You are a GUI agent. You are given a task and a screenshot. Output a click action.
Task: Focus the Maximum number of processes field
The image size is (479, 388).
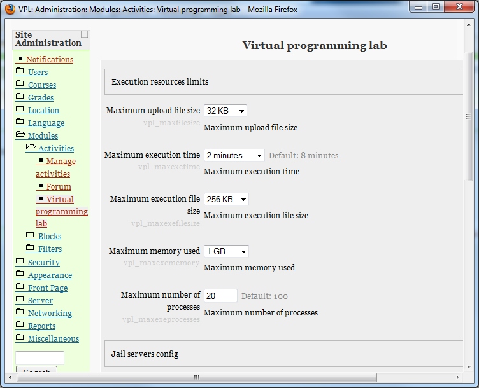pos(220,296)
